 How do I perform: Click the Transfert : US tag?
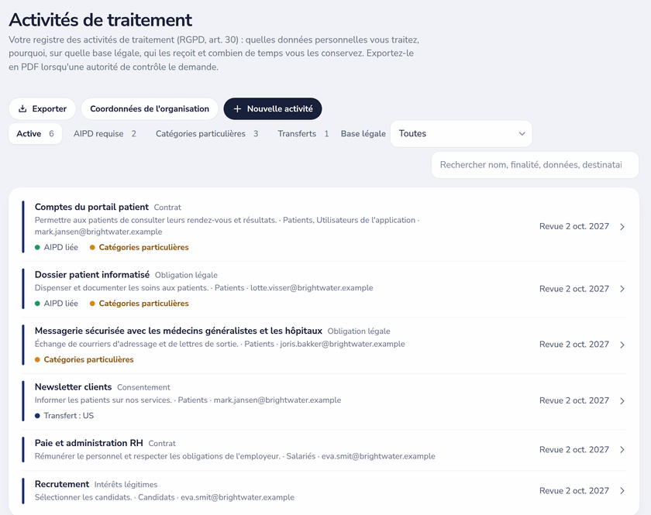click(64, 415)
